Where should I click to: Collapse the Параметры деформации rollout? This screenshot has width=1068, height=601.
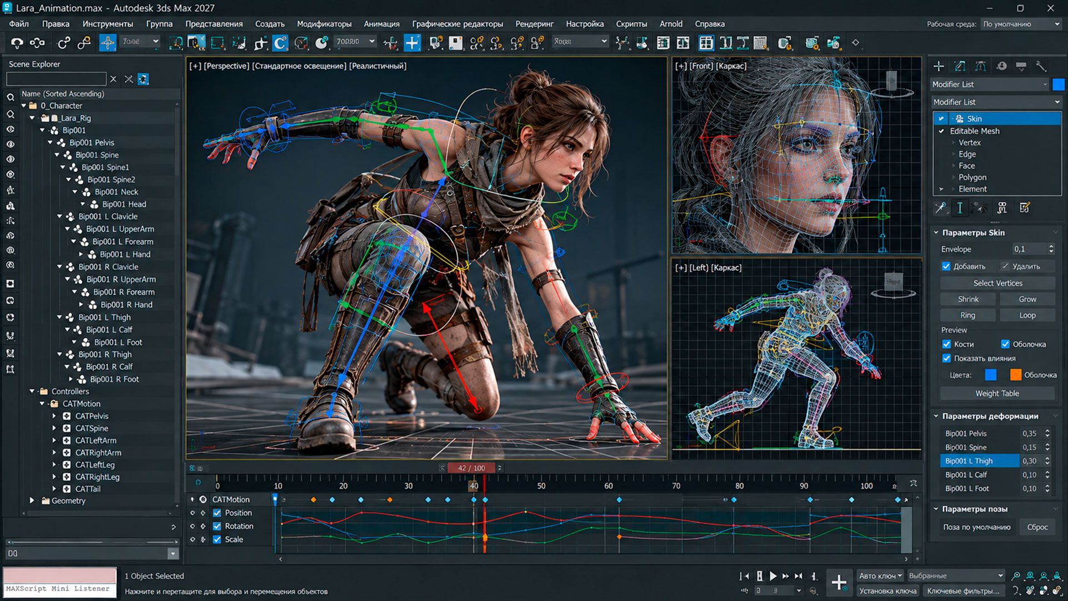[x=936, y=416]
